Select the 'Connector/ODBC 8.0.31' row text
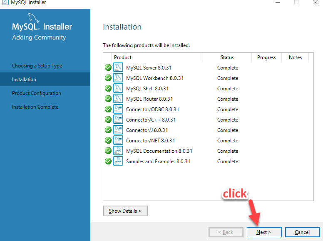323x241 pixels. point(152,109)
